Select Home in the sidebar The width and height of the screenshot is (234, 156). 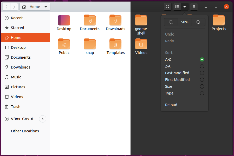tap(25, 38)
